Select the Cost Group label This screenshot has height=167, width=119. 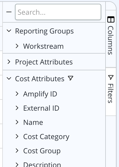[42, 151]
